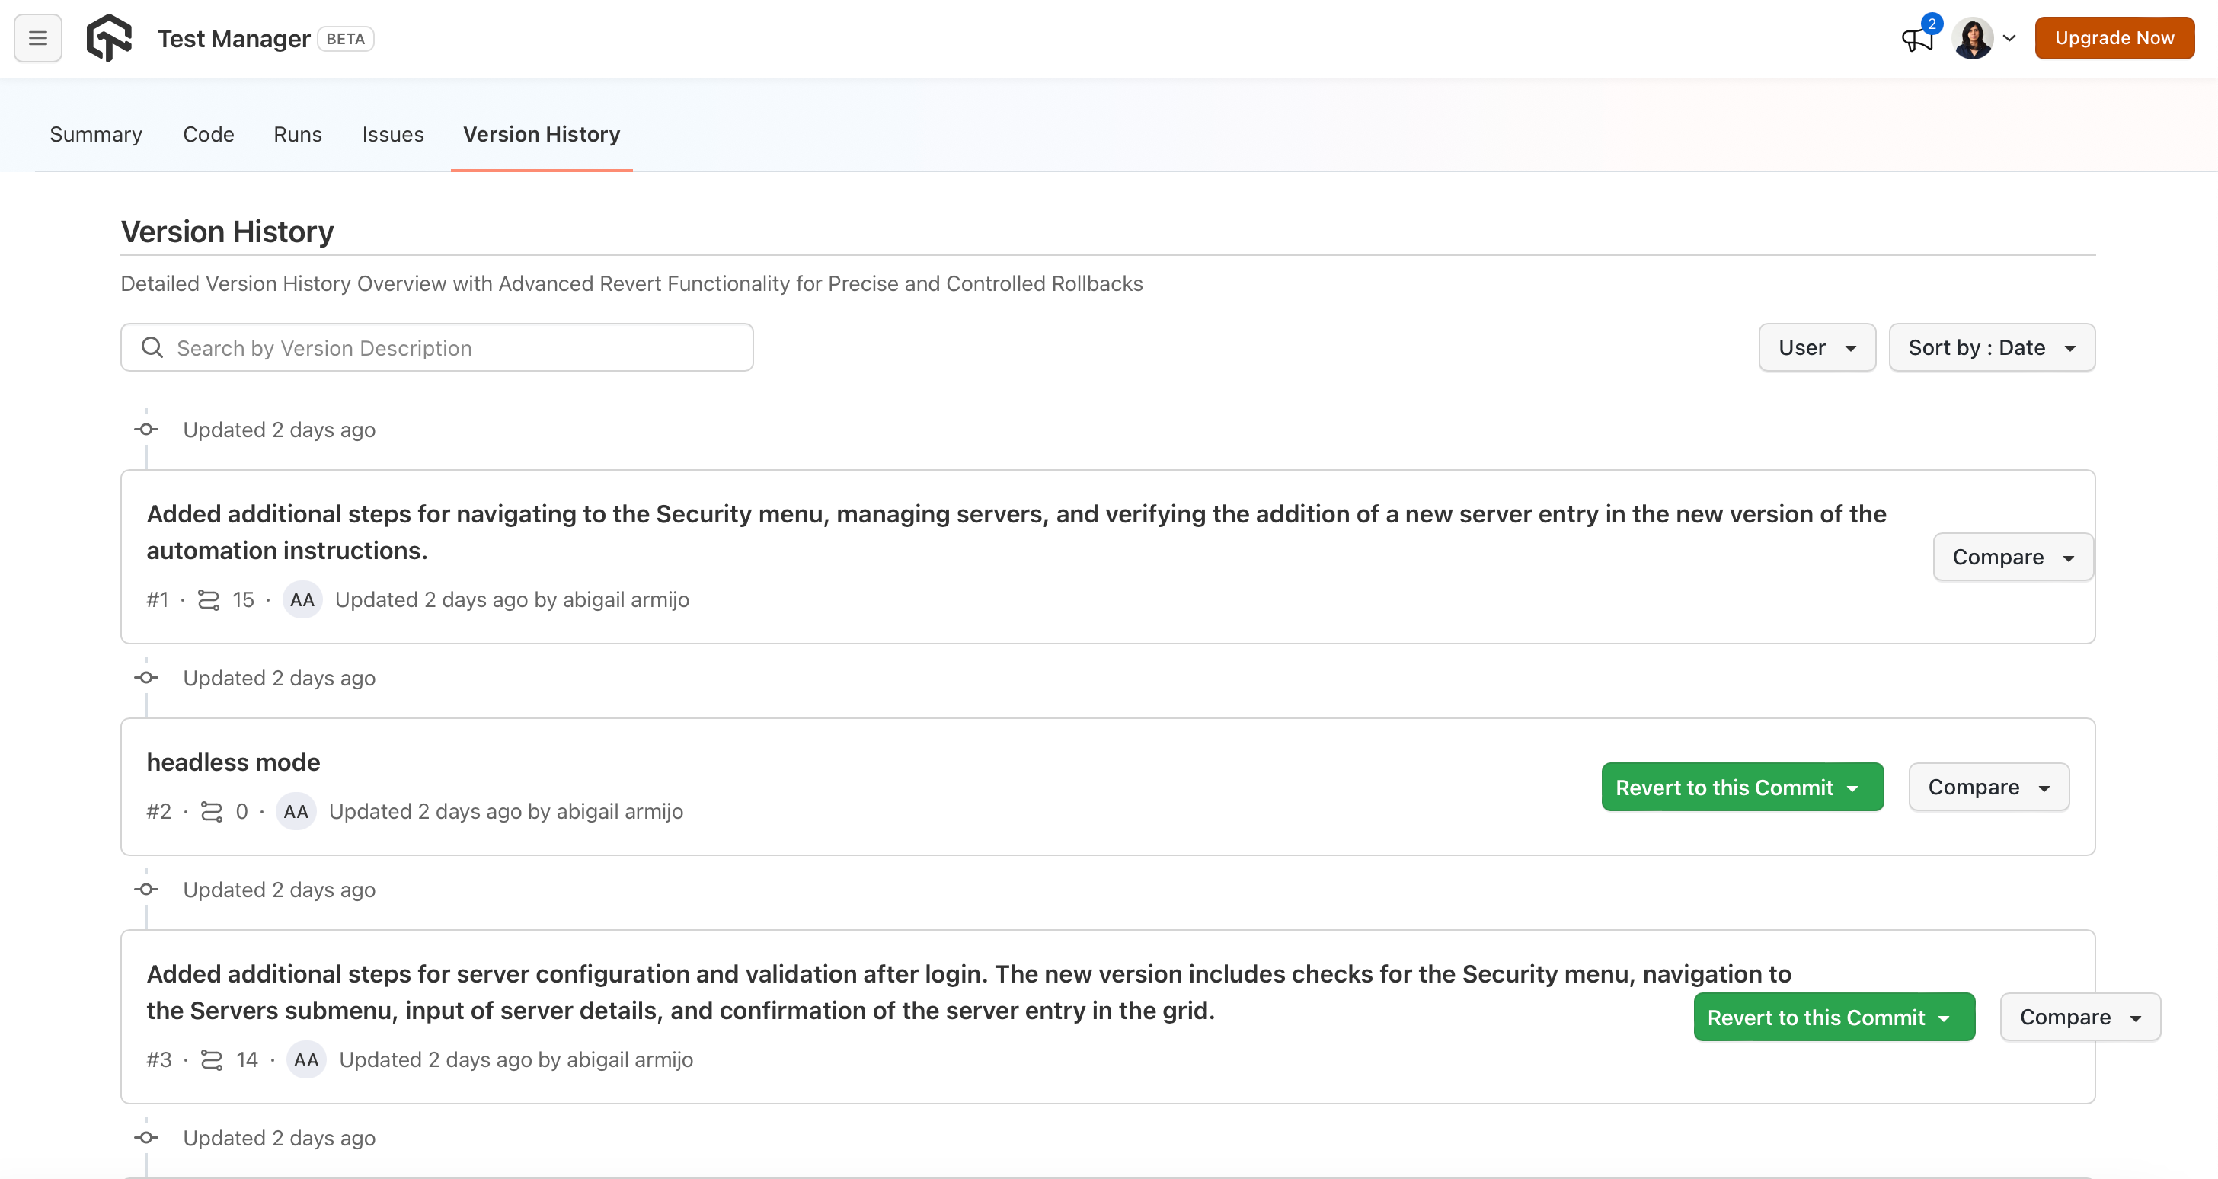Viewport: 2218px width, 1179px height.
Task: Click the Test Manager logo icon
Action: [x=110, y=38]
